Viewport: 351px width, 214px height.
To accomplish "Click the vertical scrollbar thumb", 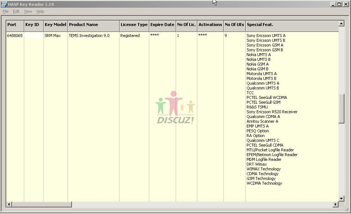I will (341, 108).
